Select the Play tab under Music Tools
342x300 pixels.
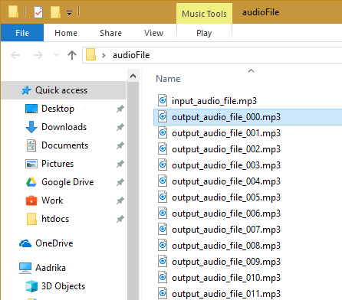204,33
